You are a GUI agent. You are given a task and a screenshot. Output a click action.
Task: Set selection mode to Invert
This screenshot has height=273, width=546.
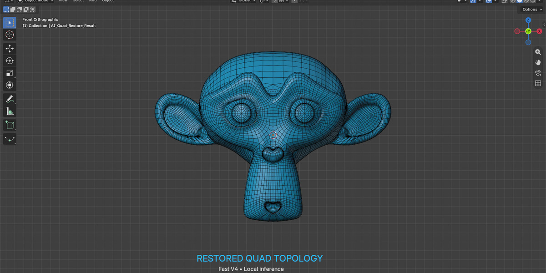(27, 9)
